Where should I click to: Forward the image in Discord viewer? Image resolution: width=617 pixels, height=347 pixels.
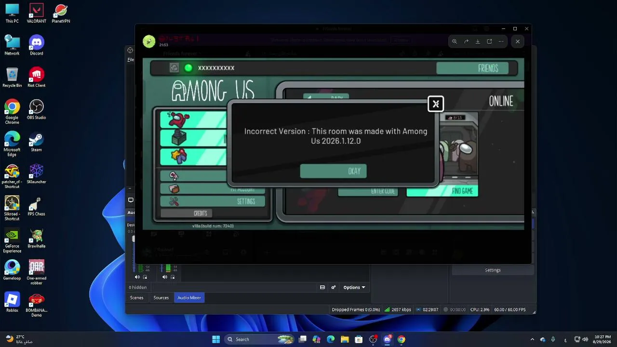pos(466,41)
